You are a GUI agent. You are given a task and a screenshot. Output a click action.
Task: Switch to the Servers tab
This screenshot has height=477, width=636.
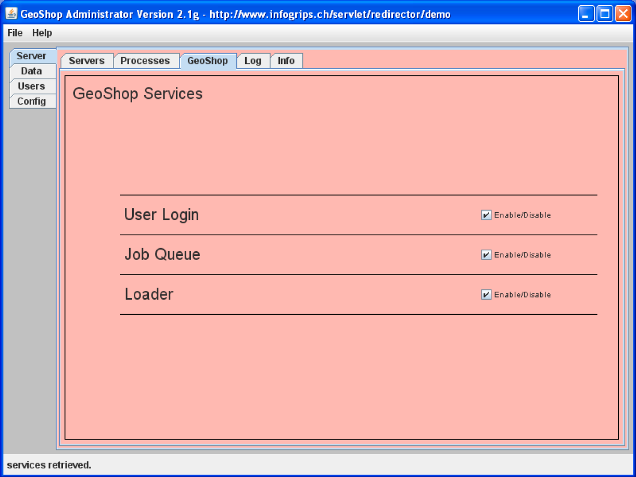pos(87,61)
